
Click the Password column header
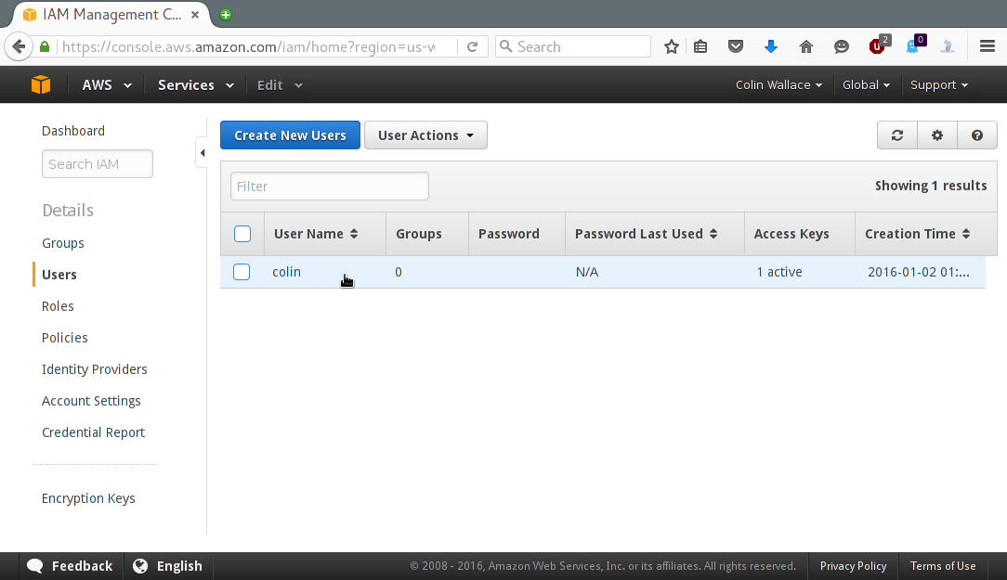click(x=509, y=234)
